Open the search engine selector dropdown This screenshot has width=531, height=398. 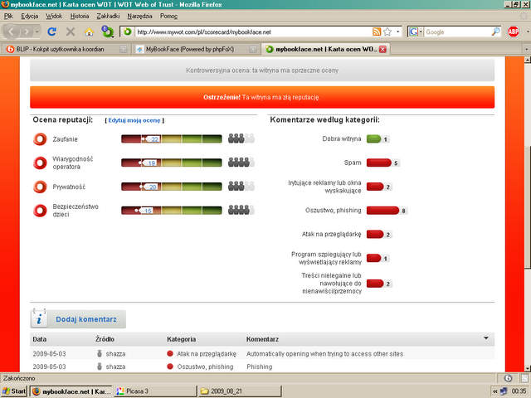pyautogui.click(x=415, y=32)
